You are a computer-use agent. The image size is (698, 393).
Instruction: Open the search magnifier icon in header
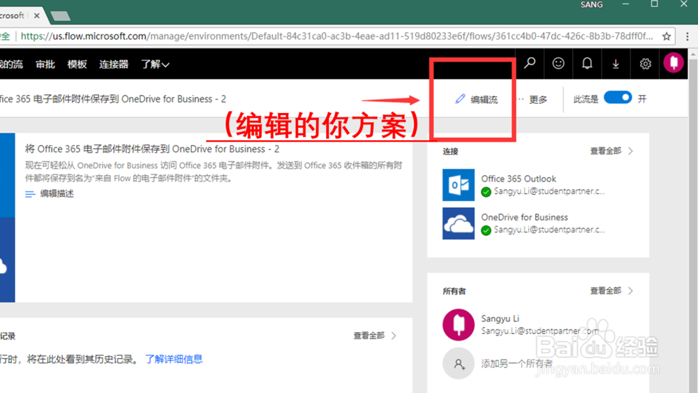530,64
